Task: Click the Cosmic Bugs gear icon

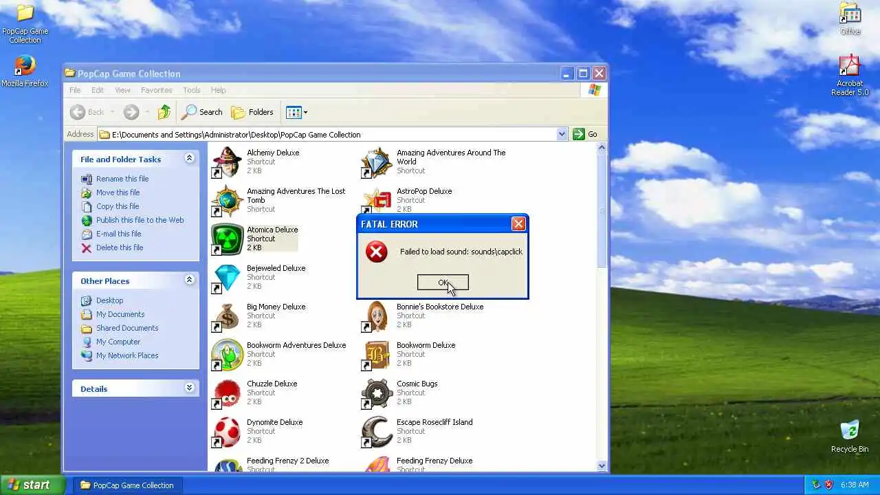Action: (x=377, y=393)
